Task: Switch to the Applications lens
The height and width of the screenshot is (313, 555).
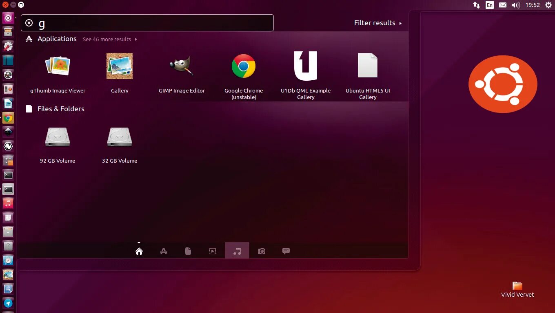Action: (x=164, y=251)
